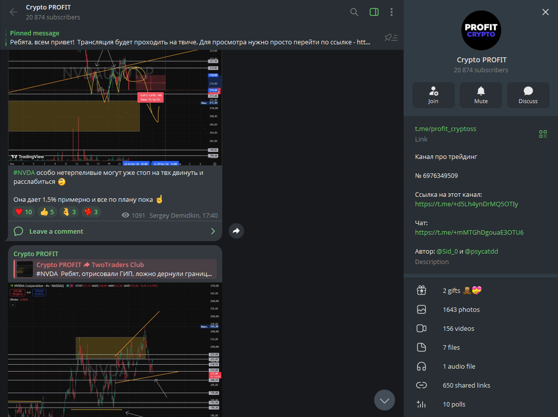The width and height of the screenshot is (558, 417).
Task: Open the channel invite link https://t.me/+d5Lh4ynDrMQ5OTIy
Action: click(466, 204)
